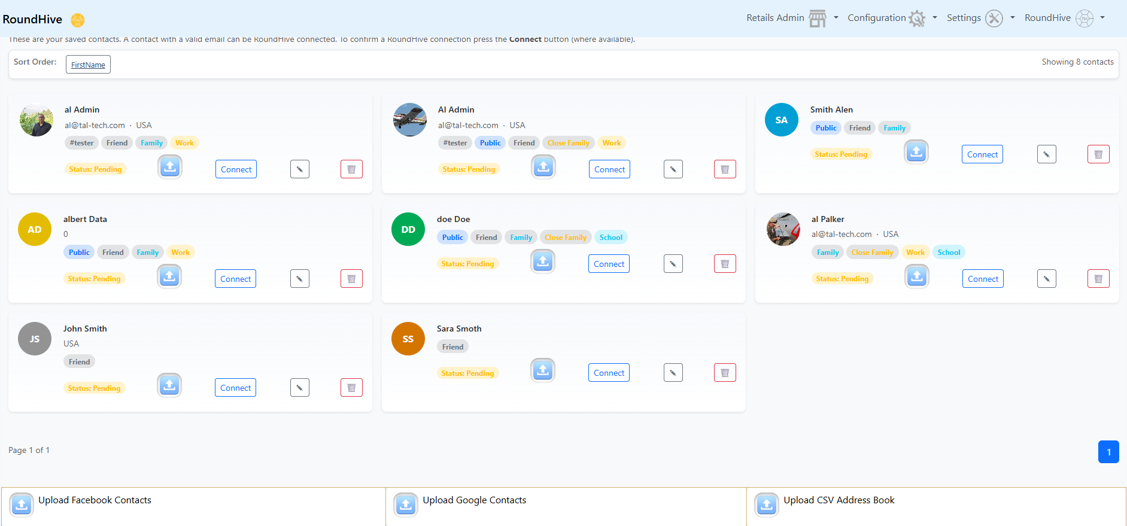Toggle the FirstName sort order

(x=88, y=65)
